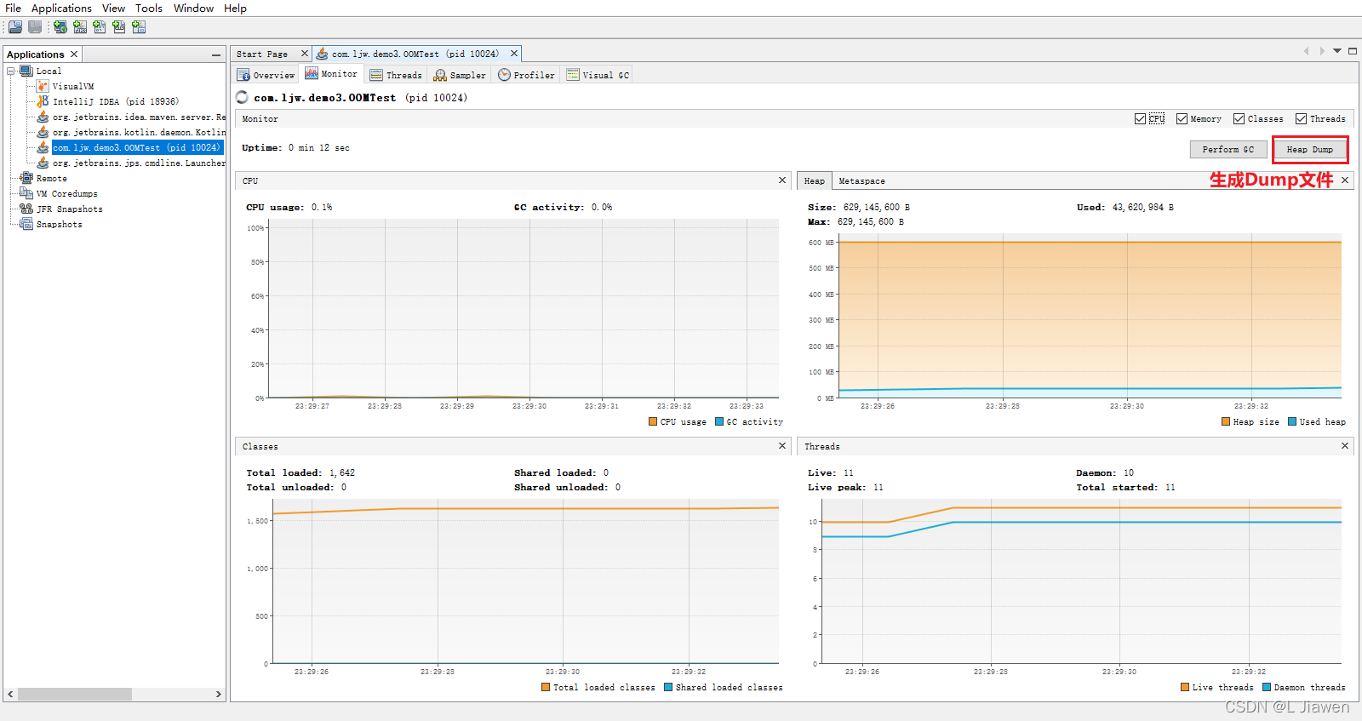Select the VM Coredumps node icon
Viewport: 1362px width, 721px height.
(x=26, y=193)
